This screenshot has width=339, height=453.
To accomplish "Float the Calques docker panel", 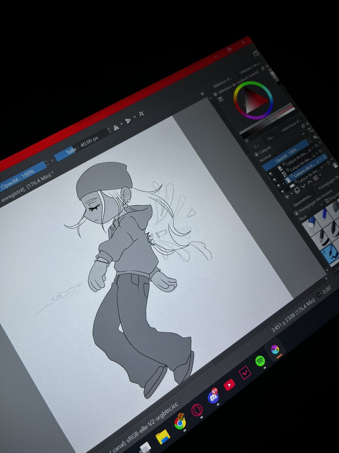I will pos(303,126).
